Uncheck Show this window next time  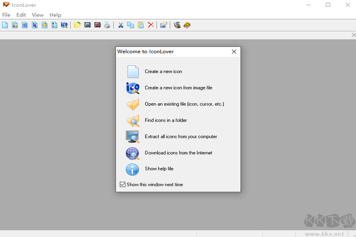click(x=123, y=185)
